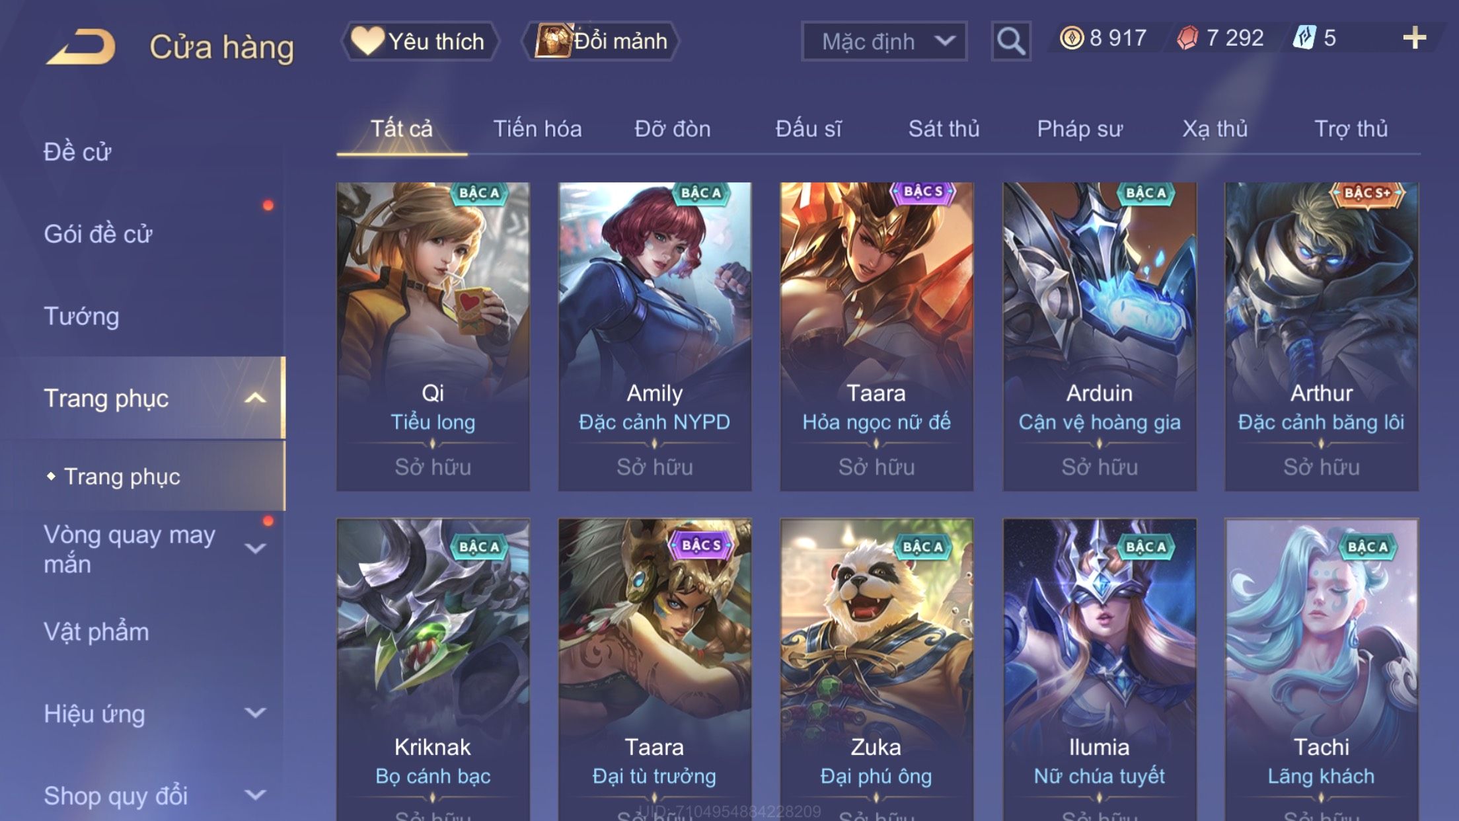Click the back arrow icon beside Cửa hàng
The height and width of the screenshot is (821, 1459).
click(x=81, y=46)
